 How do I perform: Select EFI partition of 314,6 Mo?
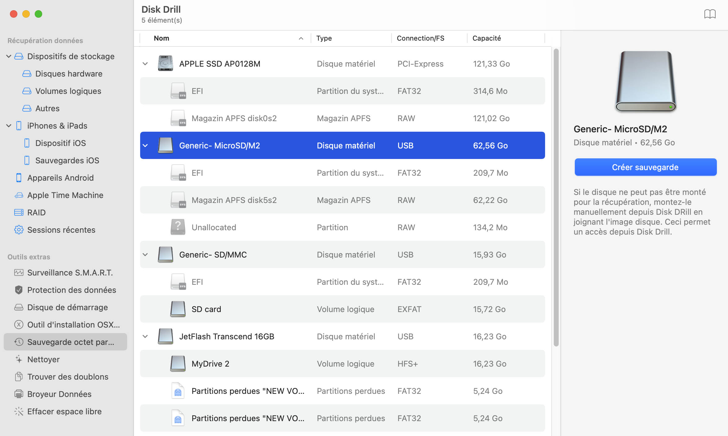point(342,91)
